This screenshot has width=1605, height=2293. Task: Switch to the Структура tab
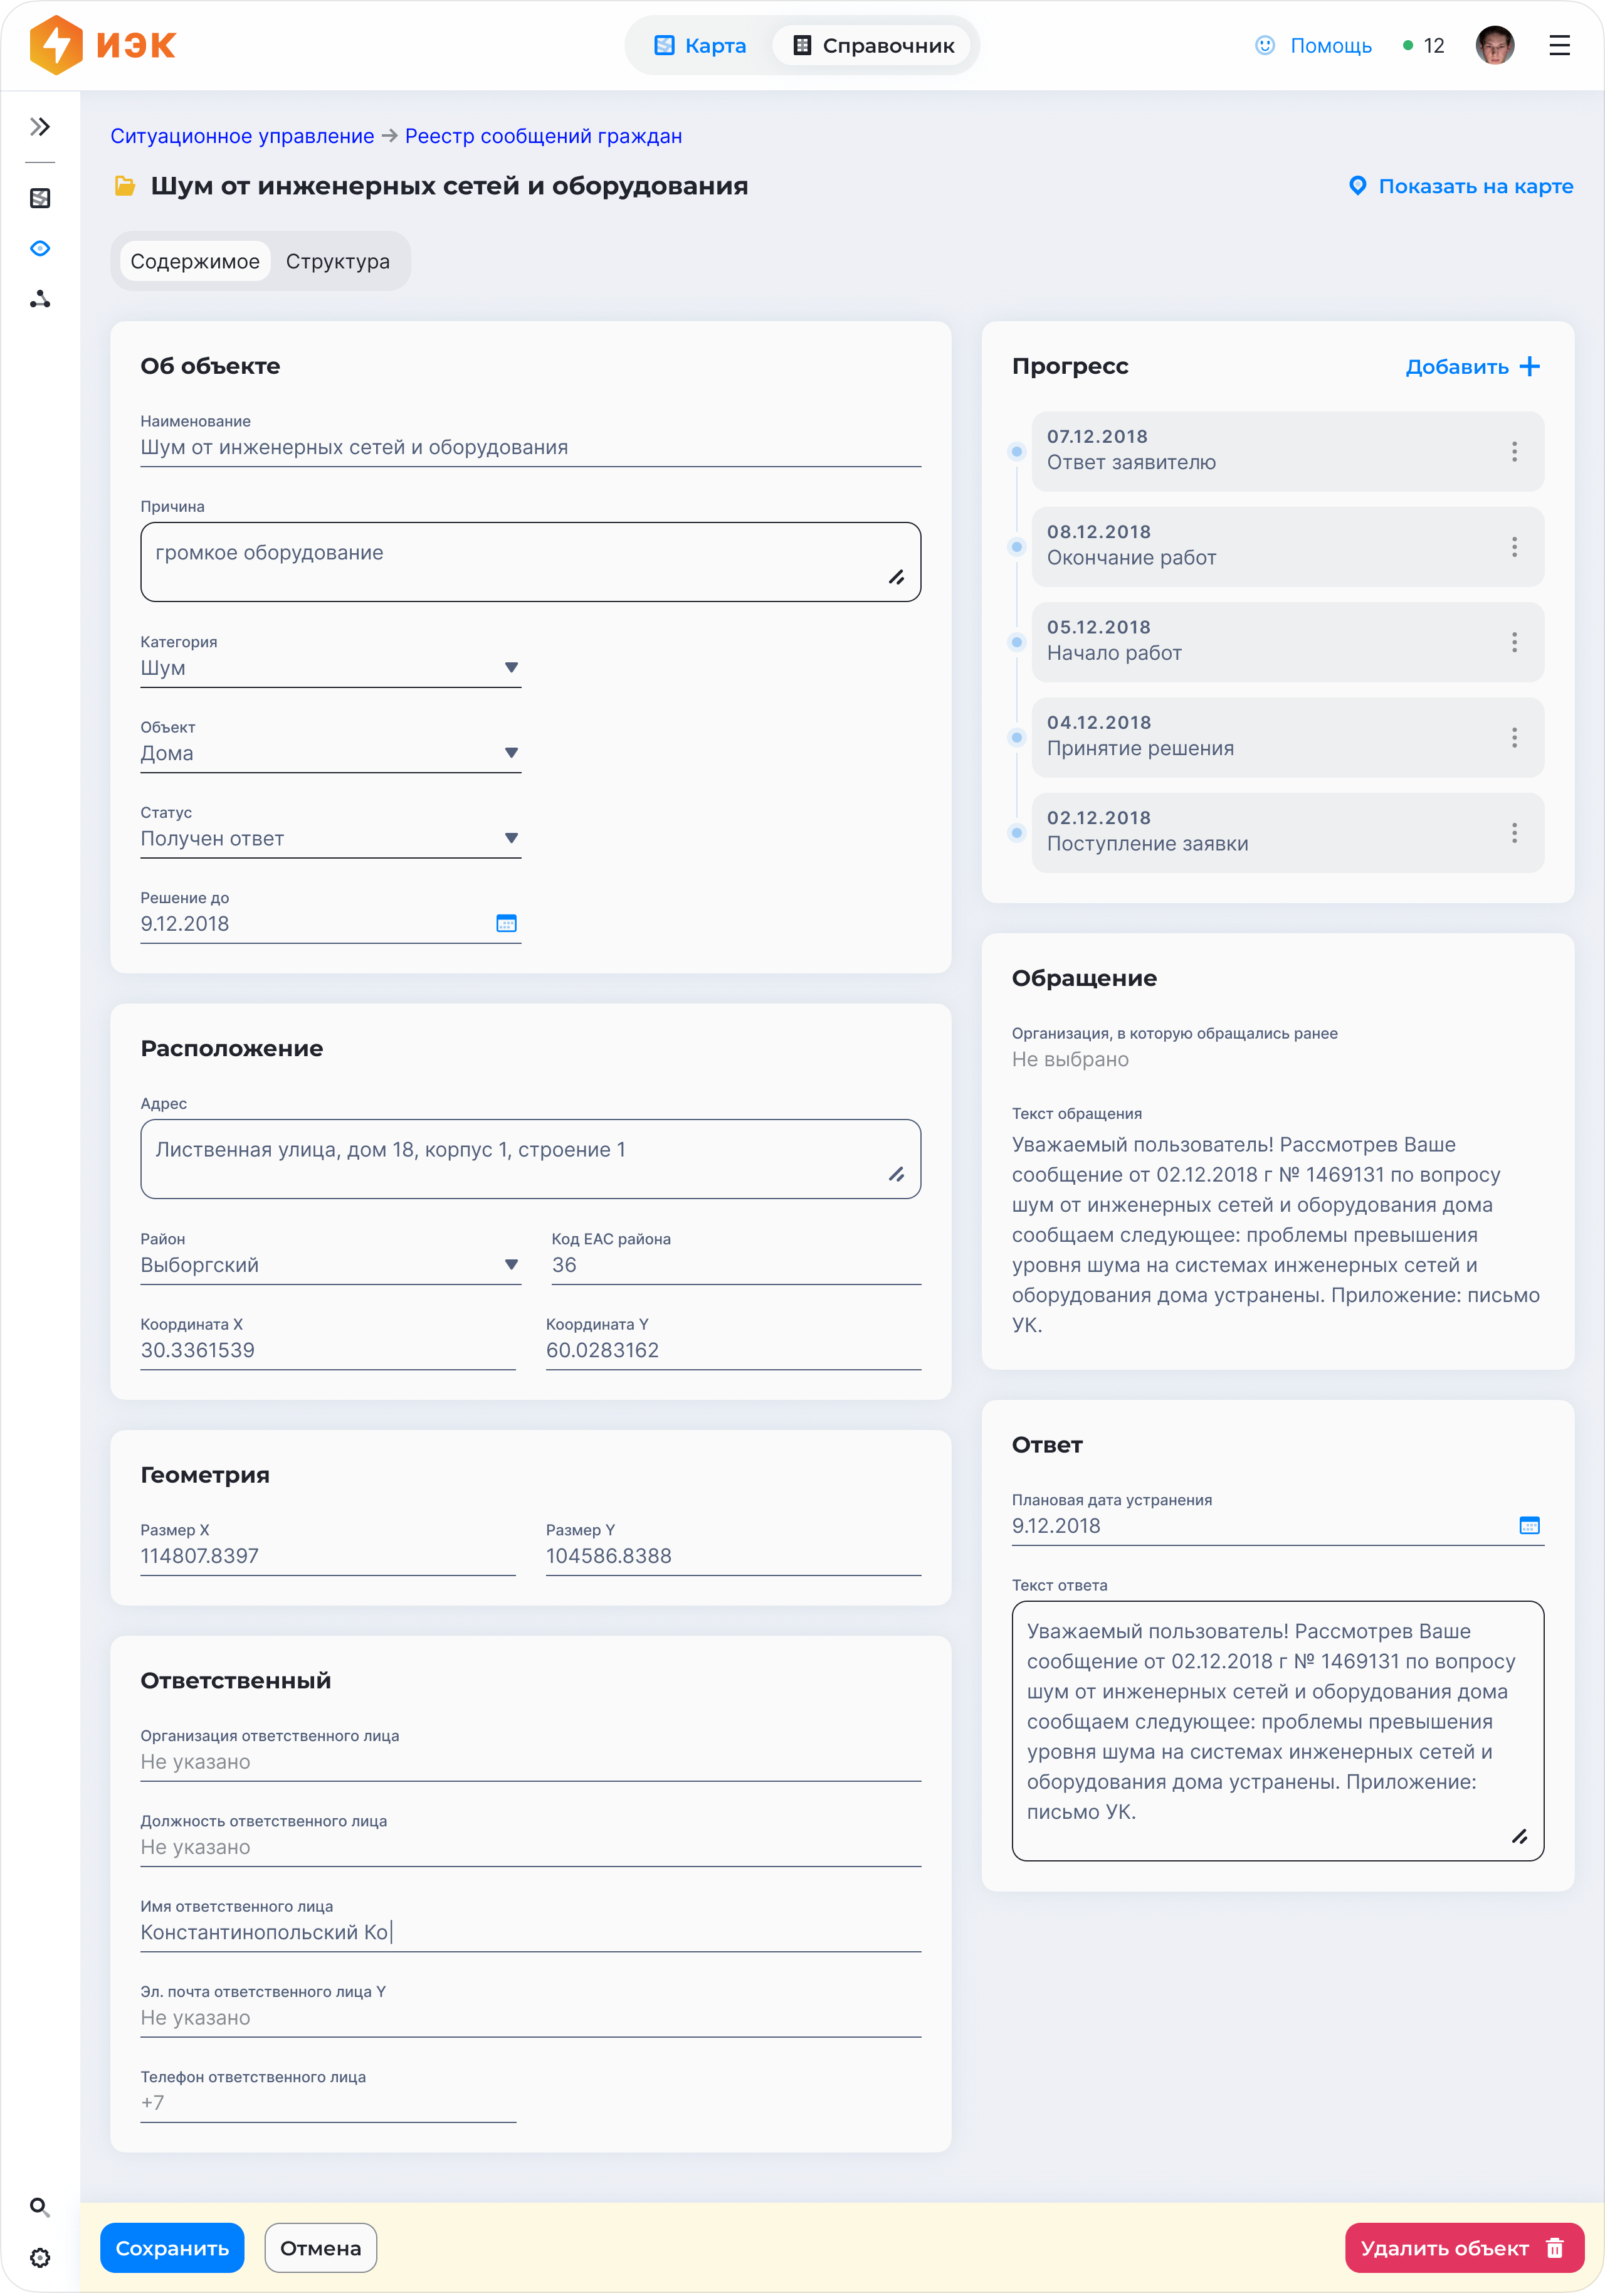(x=337, y=262)
